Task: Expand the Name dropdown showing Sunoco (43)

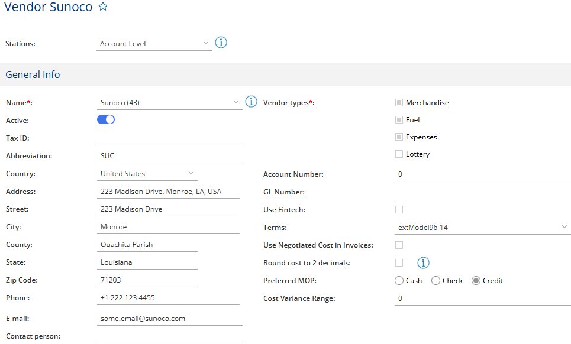Action: coord(169,103)
